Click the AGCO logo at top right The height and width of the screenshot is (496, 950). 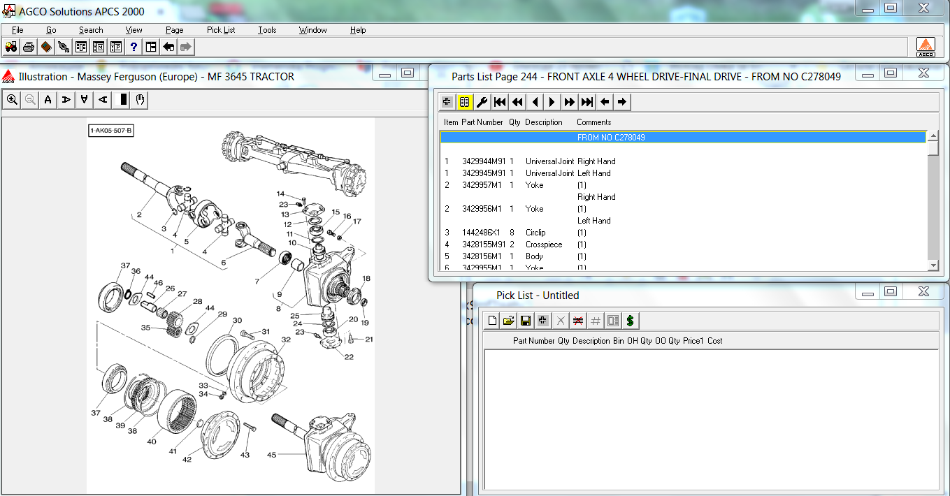[x=926, y=47]
